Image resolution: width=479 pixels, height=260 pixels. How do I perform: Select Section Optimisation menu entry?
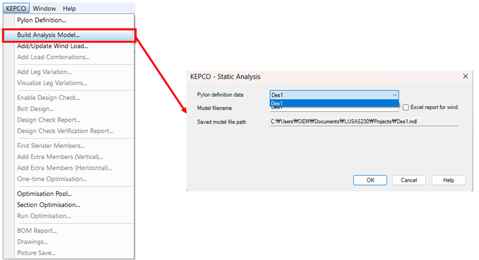point(48,205)
